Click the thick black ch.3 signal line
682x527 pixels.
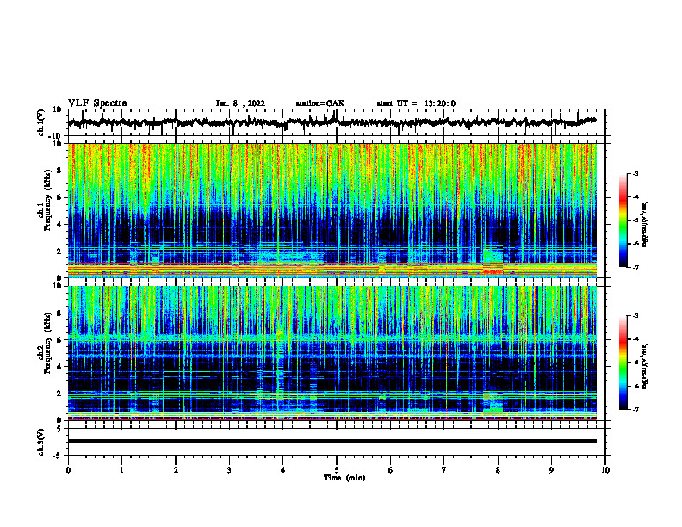(332, 441)
